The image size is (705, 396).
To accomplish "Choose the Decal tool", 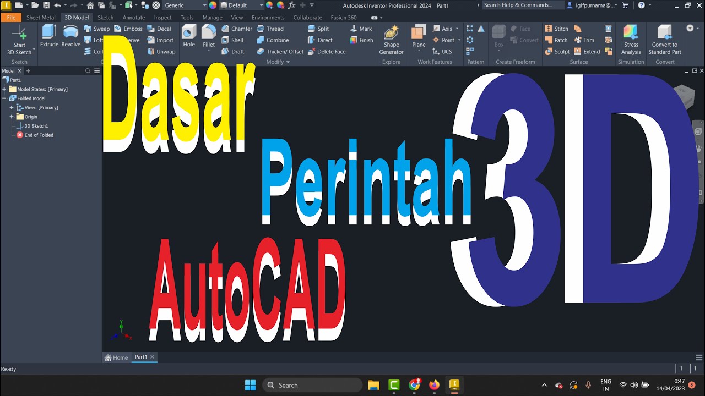I will [159, 29].
